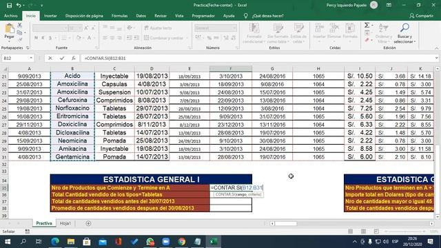The image size is (441, 248).
Task: Open File Explorer from taskbar
Action: point(71,242)
